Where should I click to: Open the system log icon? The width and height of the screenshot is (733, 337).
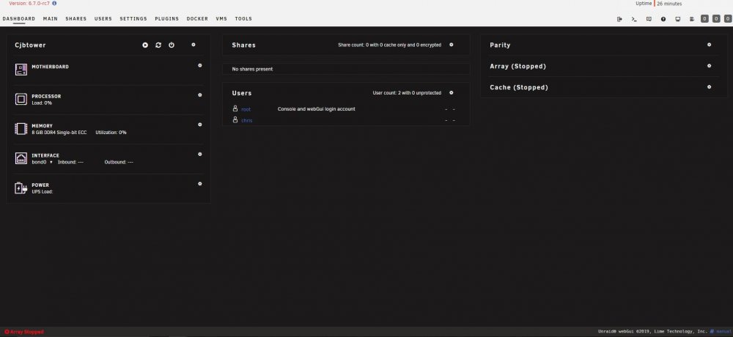(692, 19)
